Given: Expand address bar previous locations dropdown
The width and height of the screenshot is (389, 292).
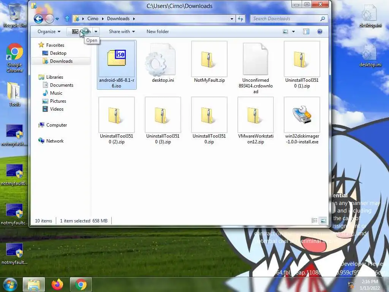Looking at the screenshot, I should (232, 19).
